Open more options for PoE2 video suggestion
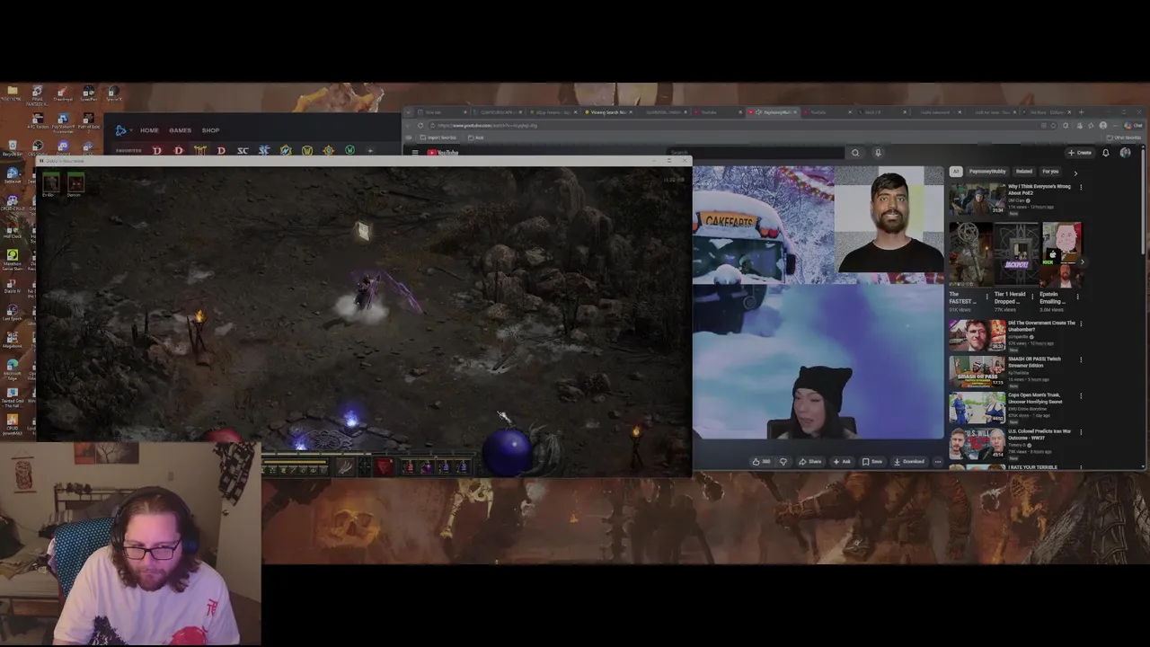Screen dimensions: 1150x647 [1081, 187]
